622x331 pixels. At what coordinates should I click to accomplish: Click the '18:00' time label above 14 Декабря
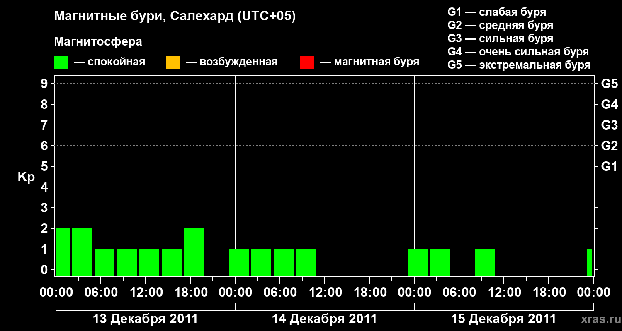tap(369, 293)
